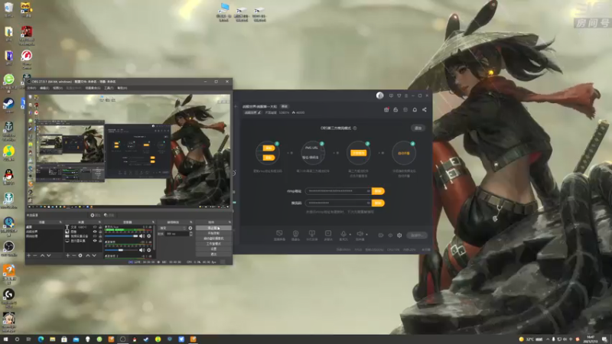612x344 pixels.
Task: Open gear settings for second mixer audio channel
Action: coord(148,250)
